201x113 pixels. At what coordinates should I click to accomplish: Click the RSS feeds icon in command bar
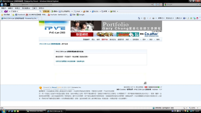(145, 18)
